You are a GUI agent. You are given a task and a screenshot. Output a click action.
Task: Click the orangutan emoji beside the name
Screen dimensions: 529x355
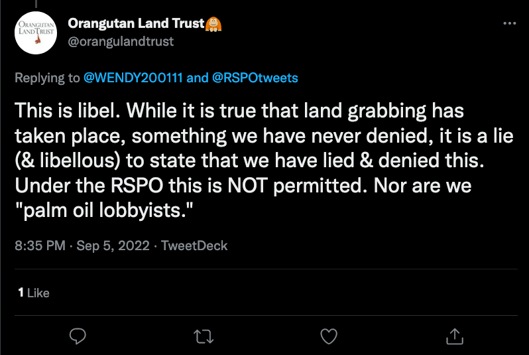pyautogui.click(x=214, y=24)
